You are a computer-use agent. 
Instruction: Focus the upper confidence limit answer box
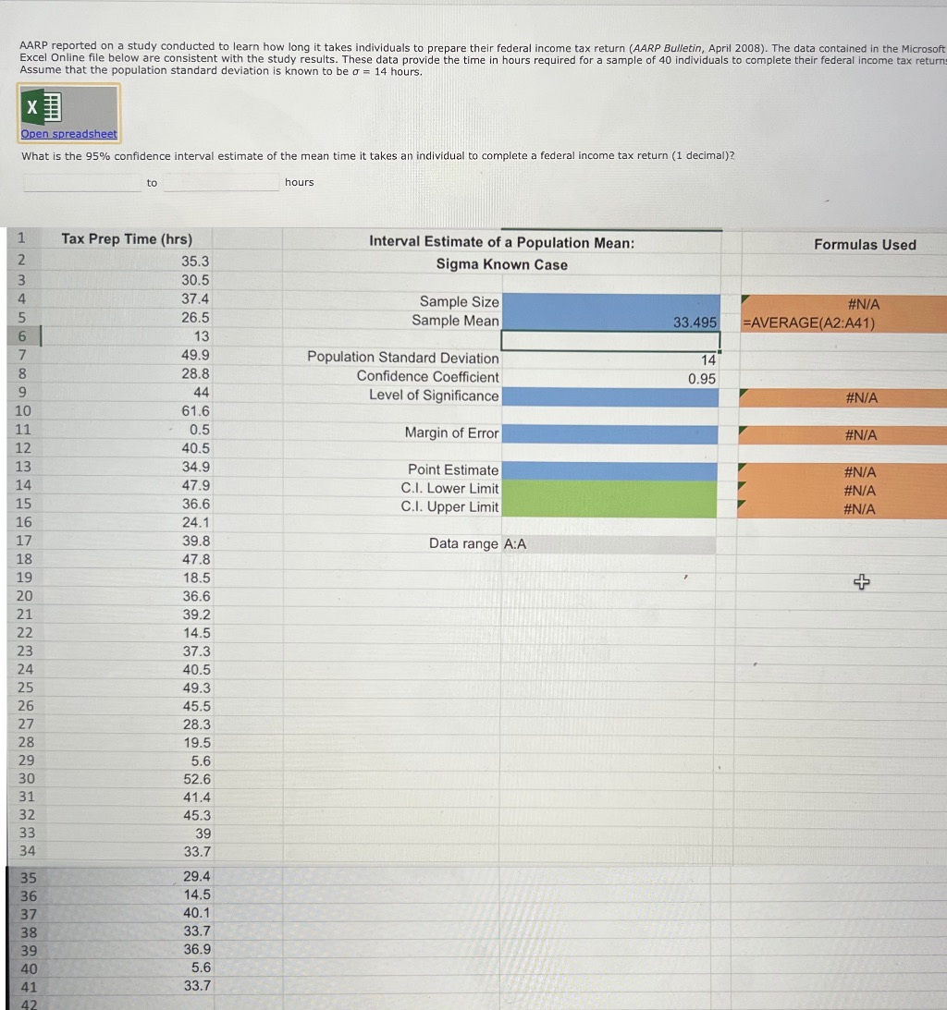click(221, 182)
